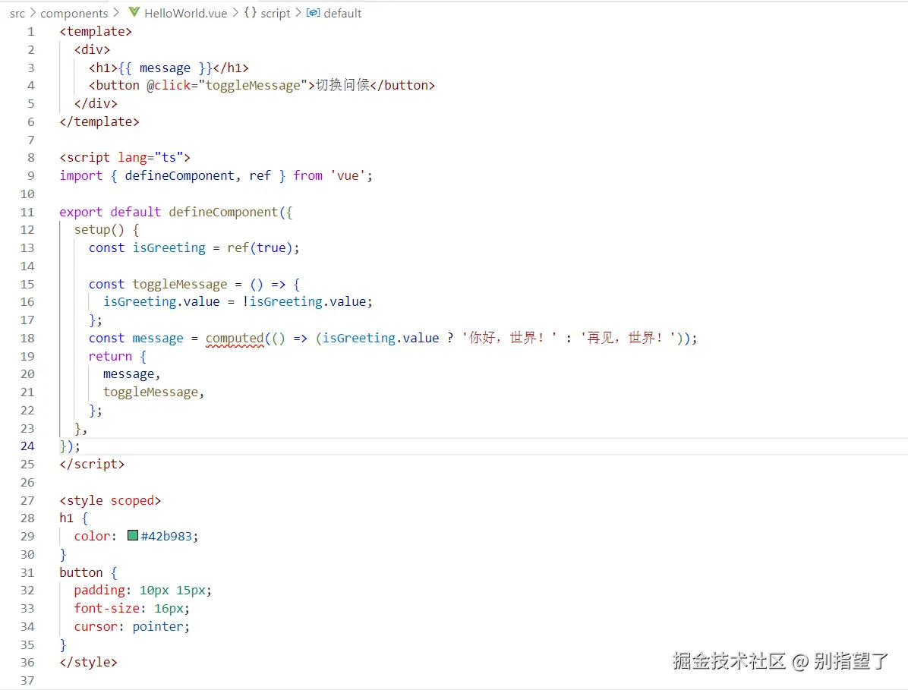This screenshot has height=690, width=908.
Task: Click the #42b983 color swatch
Action: coord(133,535)
